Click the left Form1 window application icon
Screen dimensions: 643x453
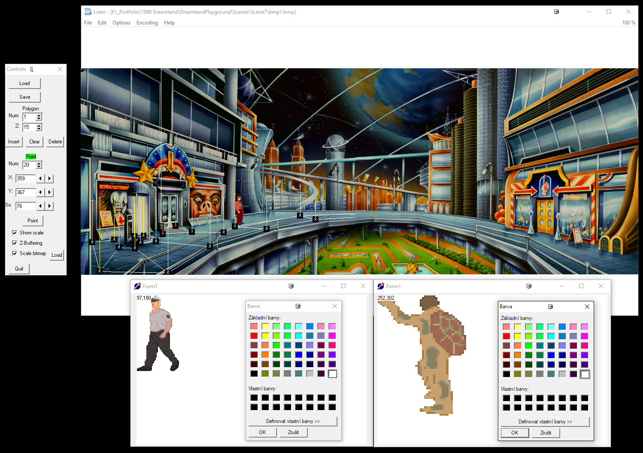137,286
